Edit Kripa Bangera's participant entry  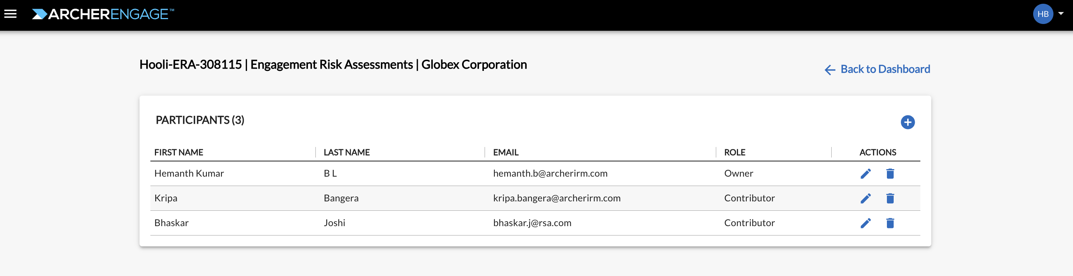coord(865,198)
